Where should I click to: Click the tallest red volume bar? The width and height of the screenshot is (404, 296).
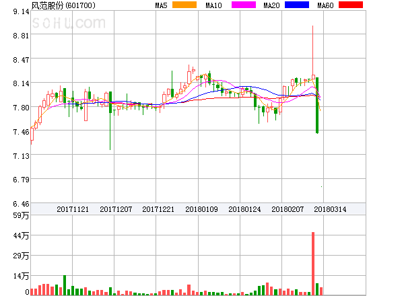tap(313, 264)
